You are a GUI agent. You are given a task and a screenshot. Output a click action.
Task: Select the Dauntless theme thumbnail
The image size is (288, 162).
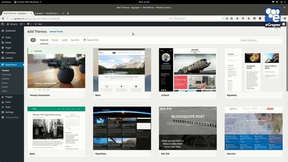coord(122,128)
